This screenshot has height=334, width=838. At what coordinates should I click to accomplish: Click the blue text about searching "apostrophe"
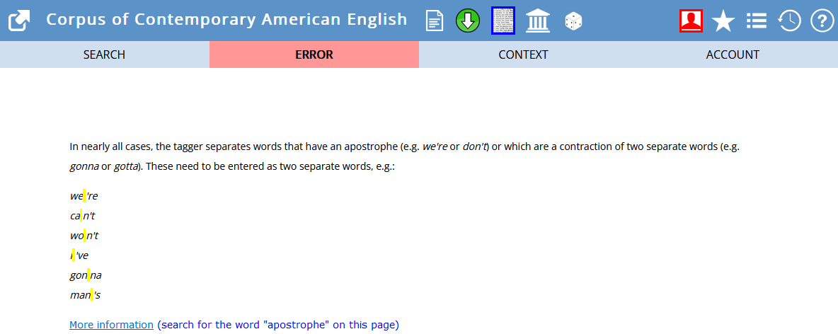(278, 325)
